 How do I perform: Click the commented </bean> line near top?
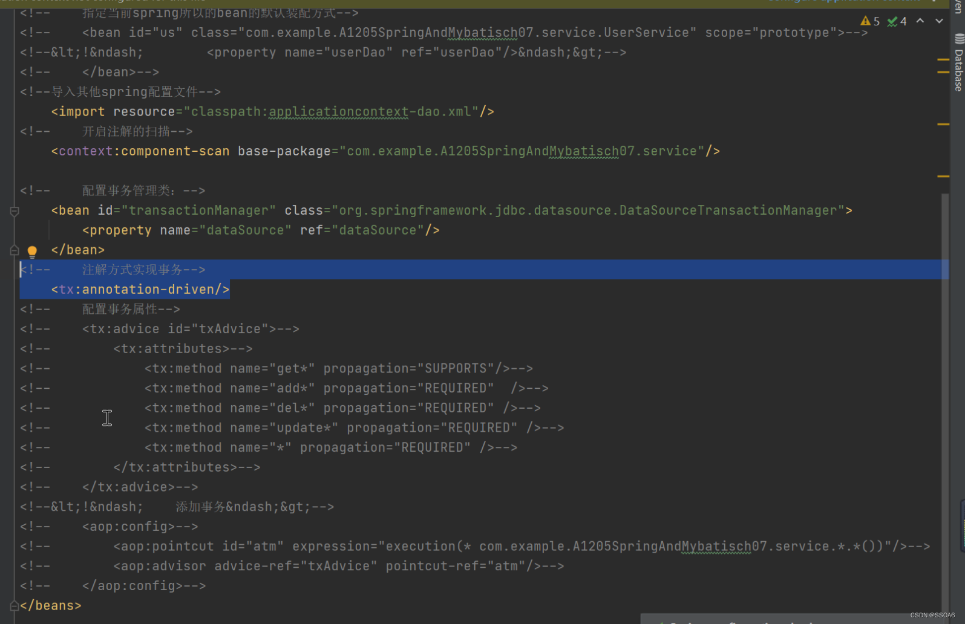click(x=90, y=72)
